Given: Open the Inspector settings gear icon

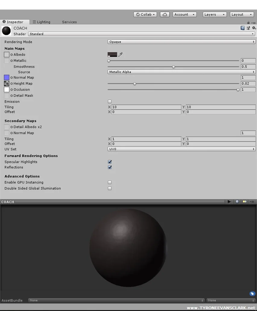Looking at the screenshot, I should [253, 28].
